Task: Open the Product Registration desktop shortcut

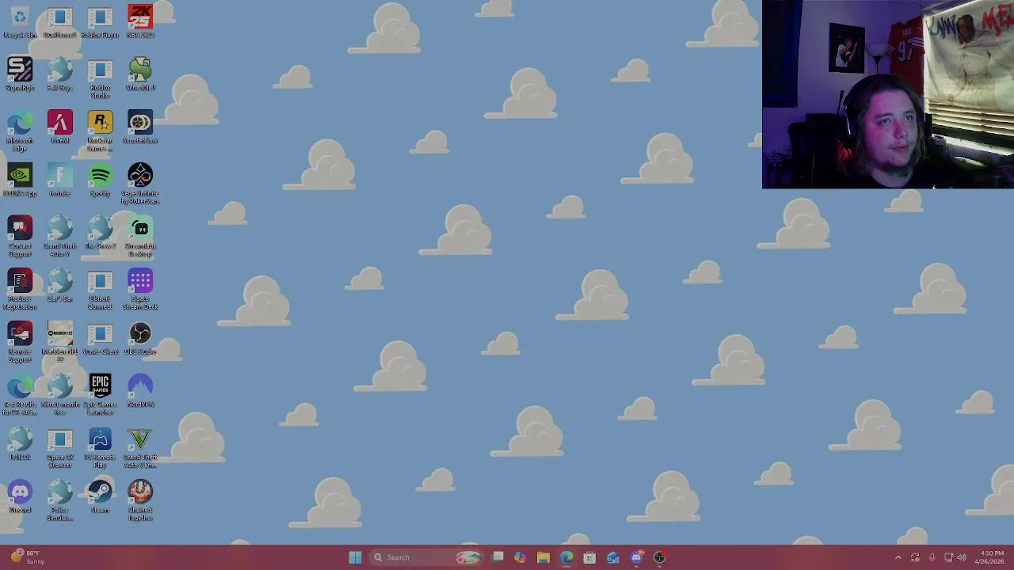Action: tap(20, 290)
